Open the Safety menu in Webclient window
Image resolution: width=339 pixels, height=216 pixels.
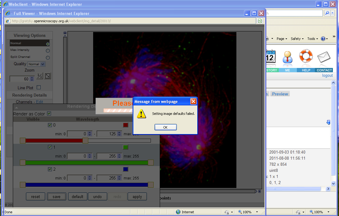click(297, 39)
